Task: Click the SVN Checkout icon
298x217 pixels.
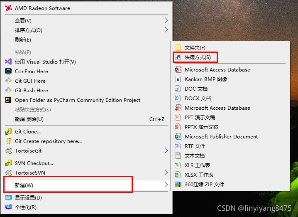Action: click(x=8, y=163)
